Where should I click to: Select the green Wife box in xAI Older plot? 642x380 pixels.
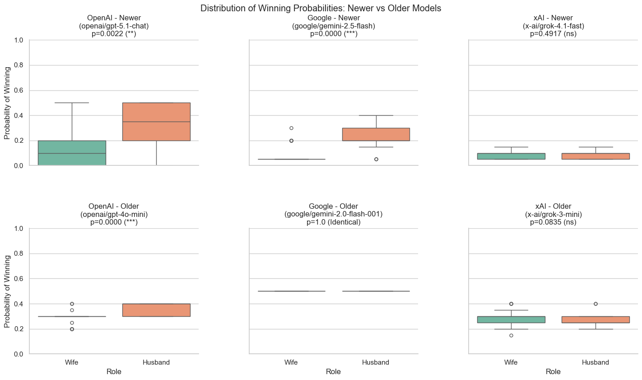click(x=511, y=319)
